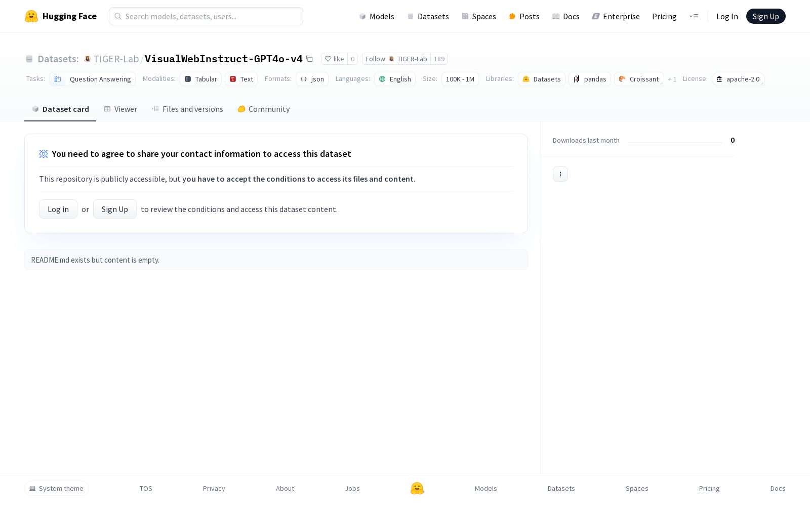
Task: Open Datasets footer link
Action: coord(561,488)
